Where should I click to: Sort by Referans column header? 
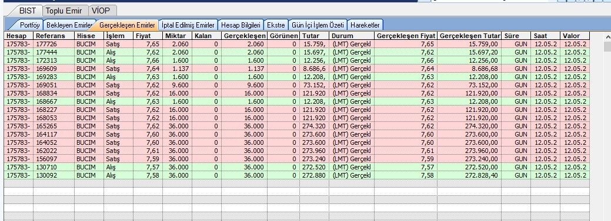[x=54, y=36]
